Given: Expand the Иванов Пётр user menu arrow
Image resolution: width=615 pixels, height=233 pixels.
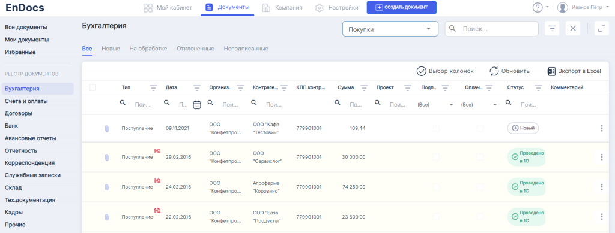Looking at the screenshot, I should pos(608,7).
